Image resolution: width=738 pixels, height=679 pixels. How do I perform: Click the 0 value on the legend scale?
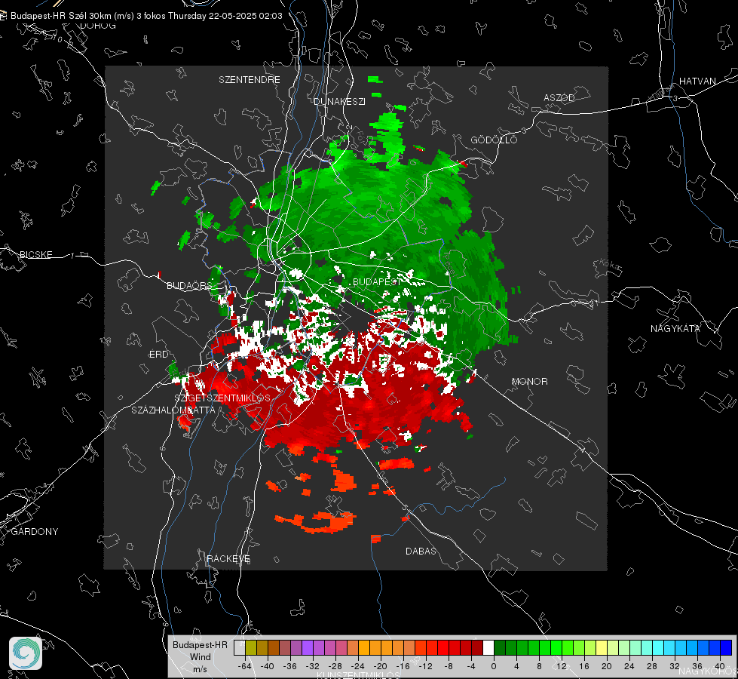coord(494,666)
